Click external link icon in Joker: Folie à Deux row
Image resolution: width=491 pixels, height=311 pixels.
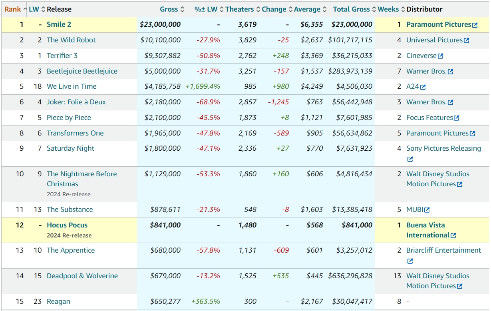click(450, 102)
